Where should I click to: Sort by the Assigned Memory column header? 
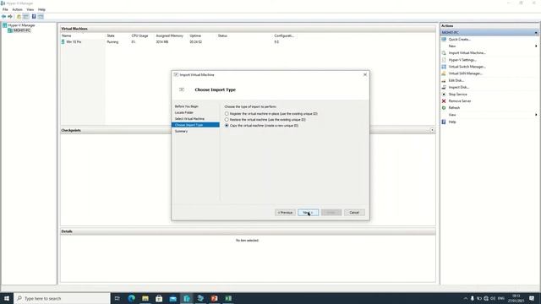[x=169, y=35]
